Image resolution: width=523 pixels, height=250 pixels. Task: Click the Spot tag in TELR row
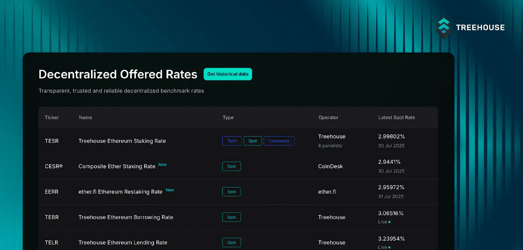tap(231, 242)
